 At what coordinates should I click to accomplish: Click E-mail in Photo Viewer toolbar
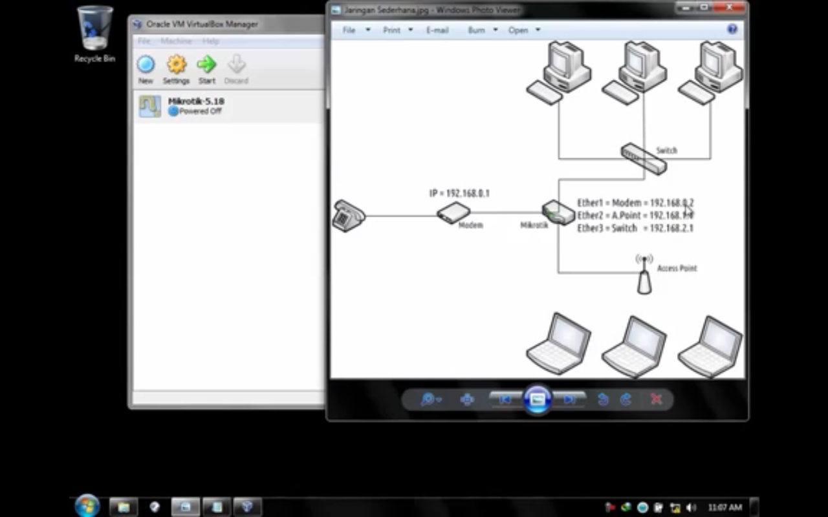[x=437, y=30]
